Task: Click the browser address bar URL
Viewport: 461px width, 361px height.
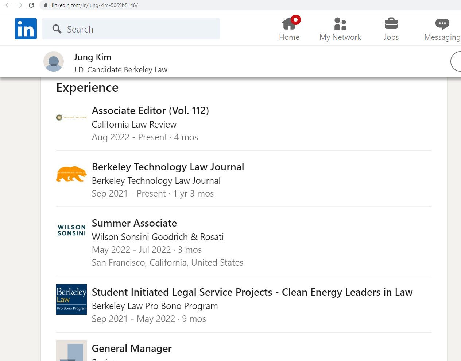Action: (95, 5)
